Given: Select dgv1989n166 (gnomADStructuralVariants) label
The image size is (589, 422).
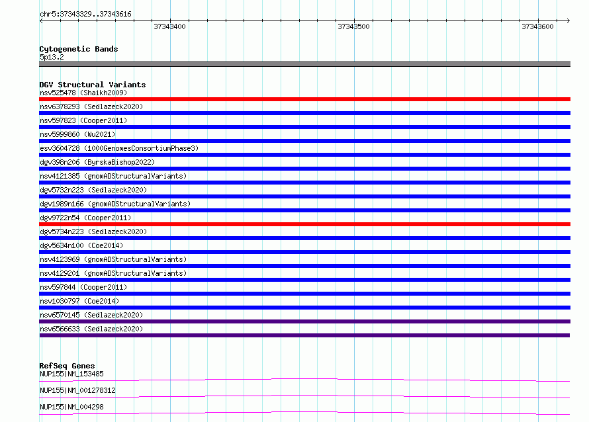Looking at the screenshot, I should [115, 204].
